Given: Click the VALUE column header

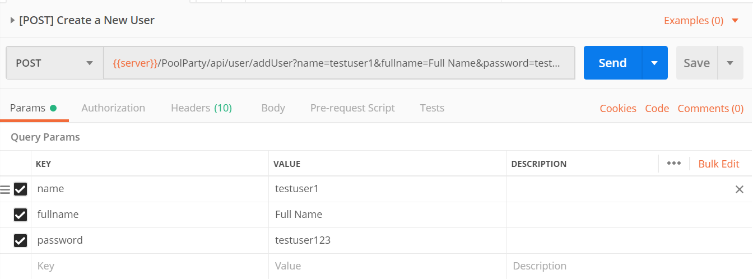Looking at the screenshot, I should click(287, 164).
